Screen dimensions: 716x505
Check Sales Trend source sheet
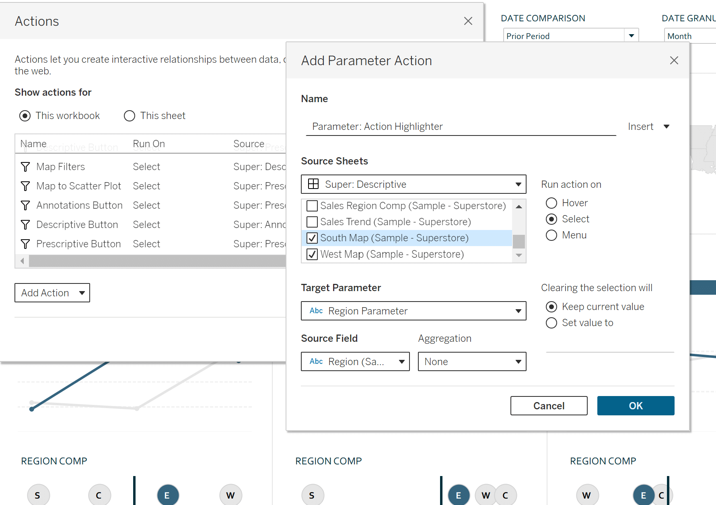pos(312,222)
